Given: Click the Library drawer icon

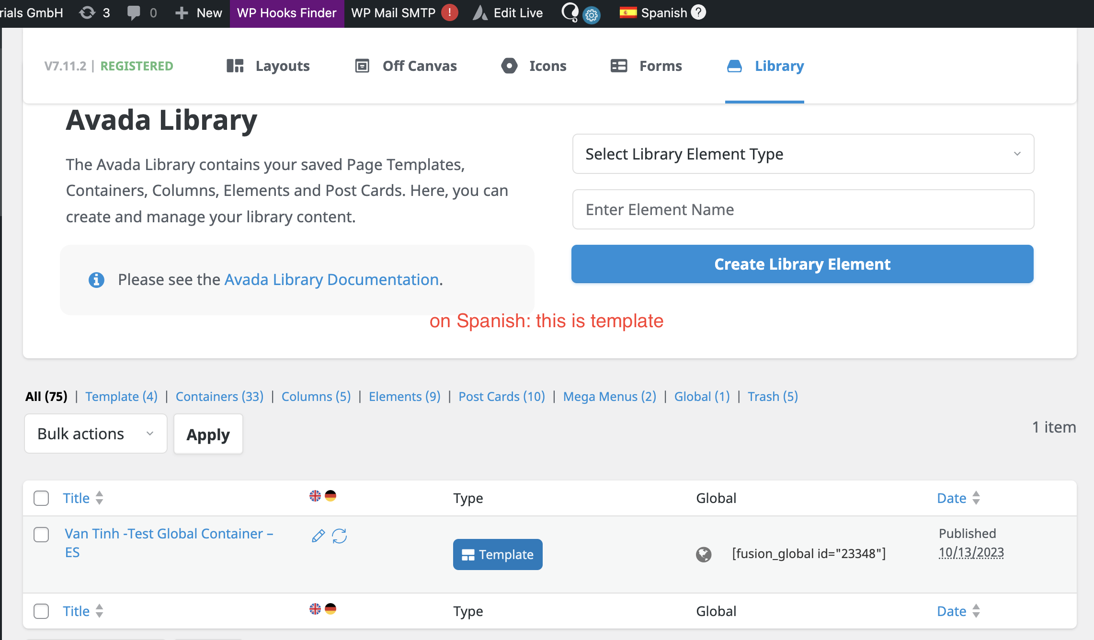Looking at the screenshot, I should (734, 66).
